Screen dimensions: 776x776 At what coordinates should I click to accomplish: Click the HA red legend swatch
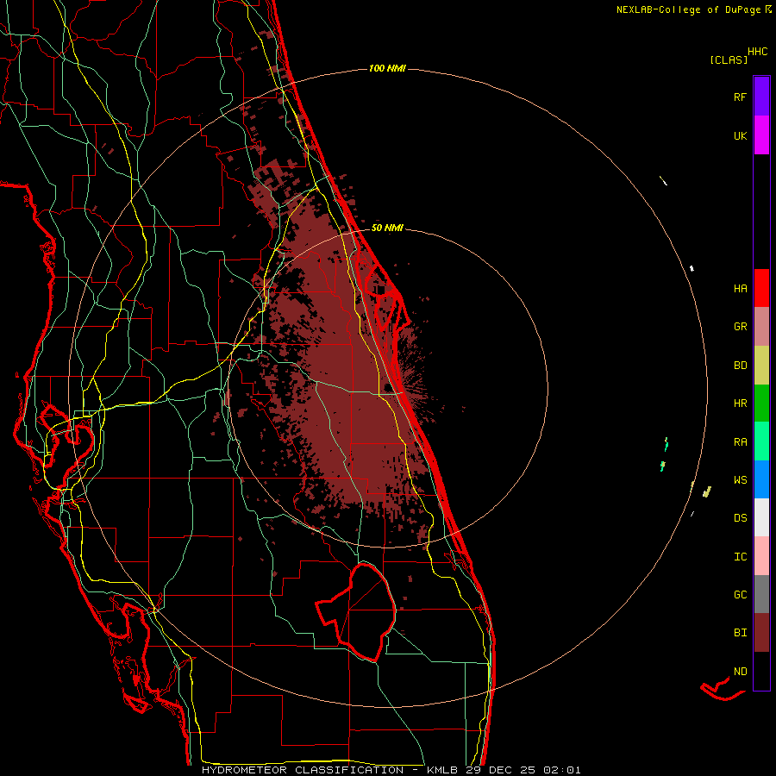click(761, 288)
